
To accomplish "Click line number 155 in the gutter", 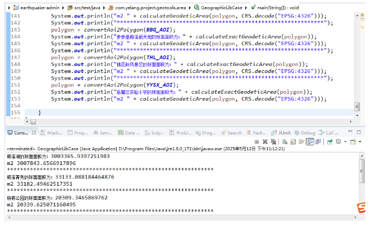I will (15, 113).
